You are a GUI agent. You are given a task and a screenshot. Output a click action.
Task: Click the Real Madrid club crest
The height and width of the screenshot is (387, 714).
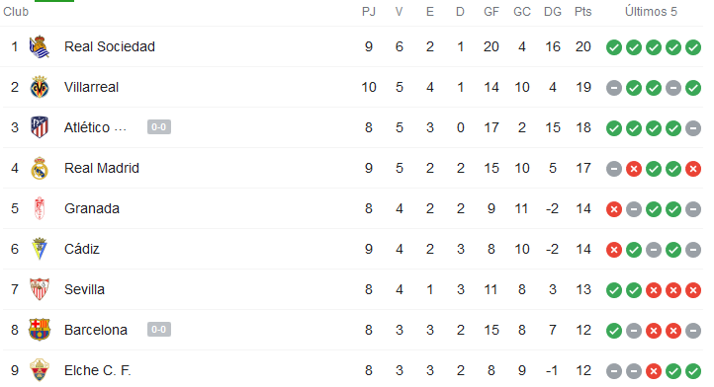[x=40, y=168]
